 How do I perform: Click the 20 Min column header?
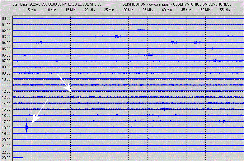pyautogui.click(x=90, y=10)
